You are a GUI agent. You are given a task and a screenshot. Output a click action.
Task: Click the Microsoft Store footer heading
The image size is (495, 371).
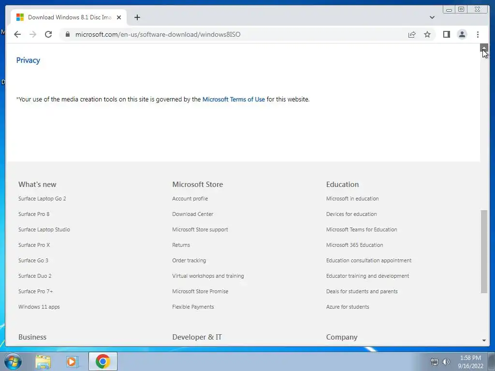[x=198, y=184]
